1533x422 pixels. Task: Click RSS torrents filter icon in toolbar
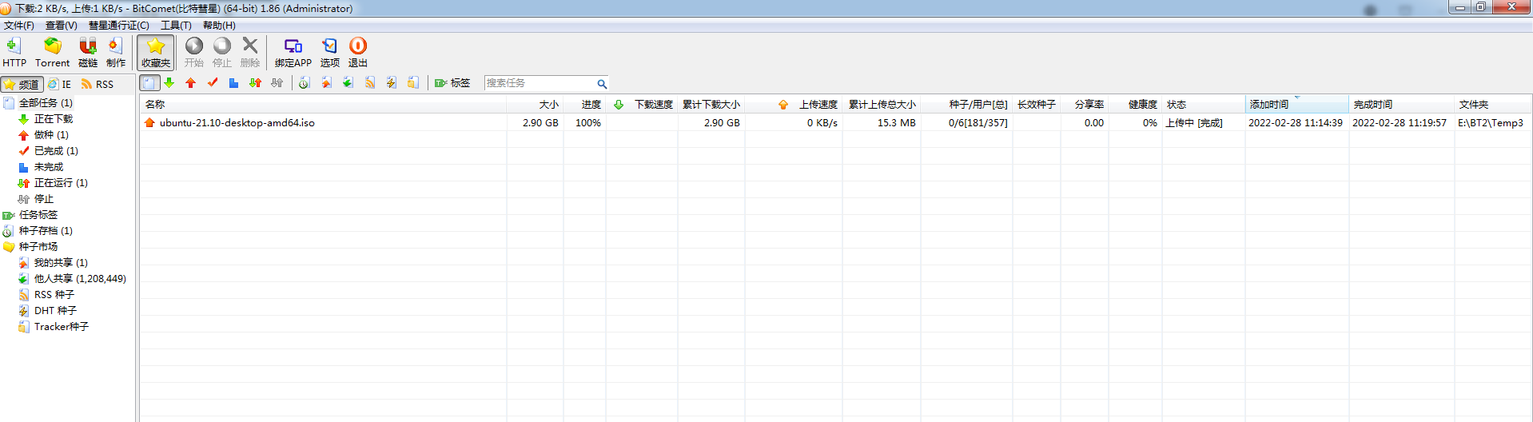tap(369, 83)
